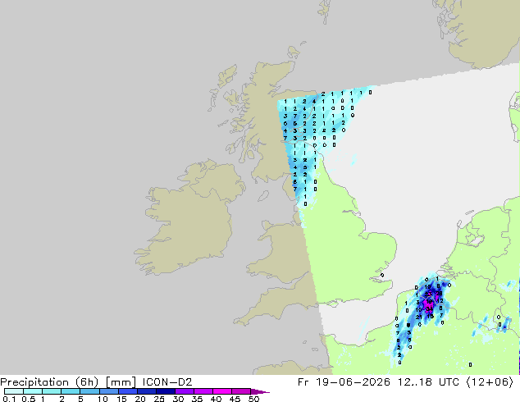Click the '[mm]' unit label
The height and width of the screenshot is (402, 520).
pyautogui.click(x=121, y=382)
